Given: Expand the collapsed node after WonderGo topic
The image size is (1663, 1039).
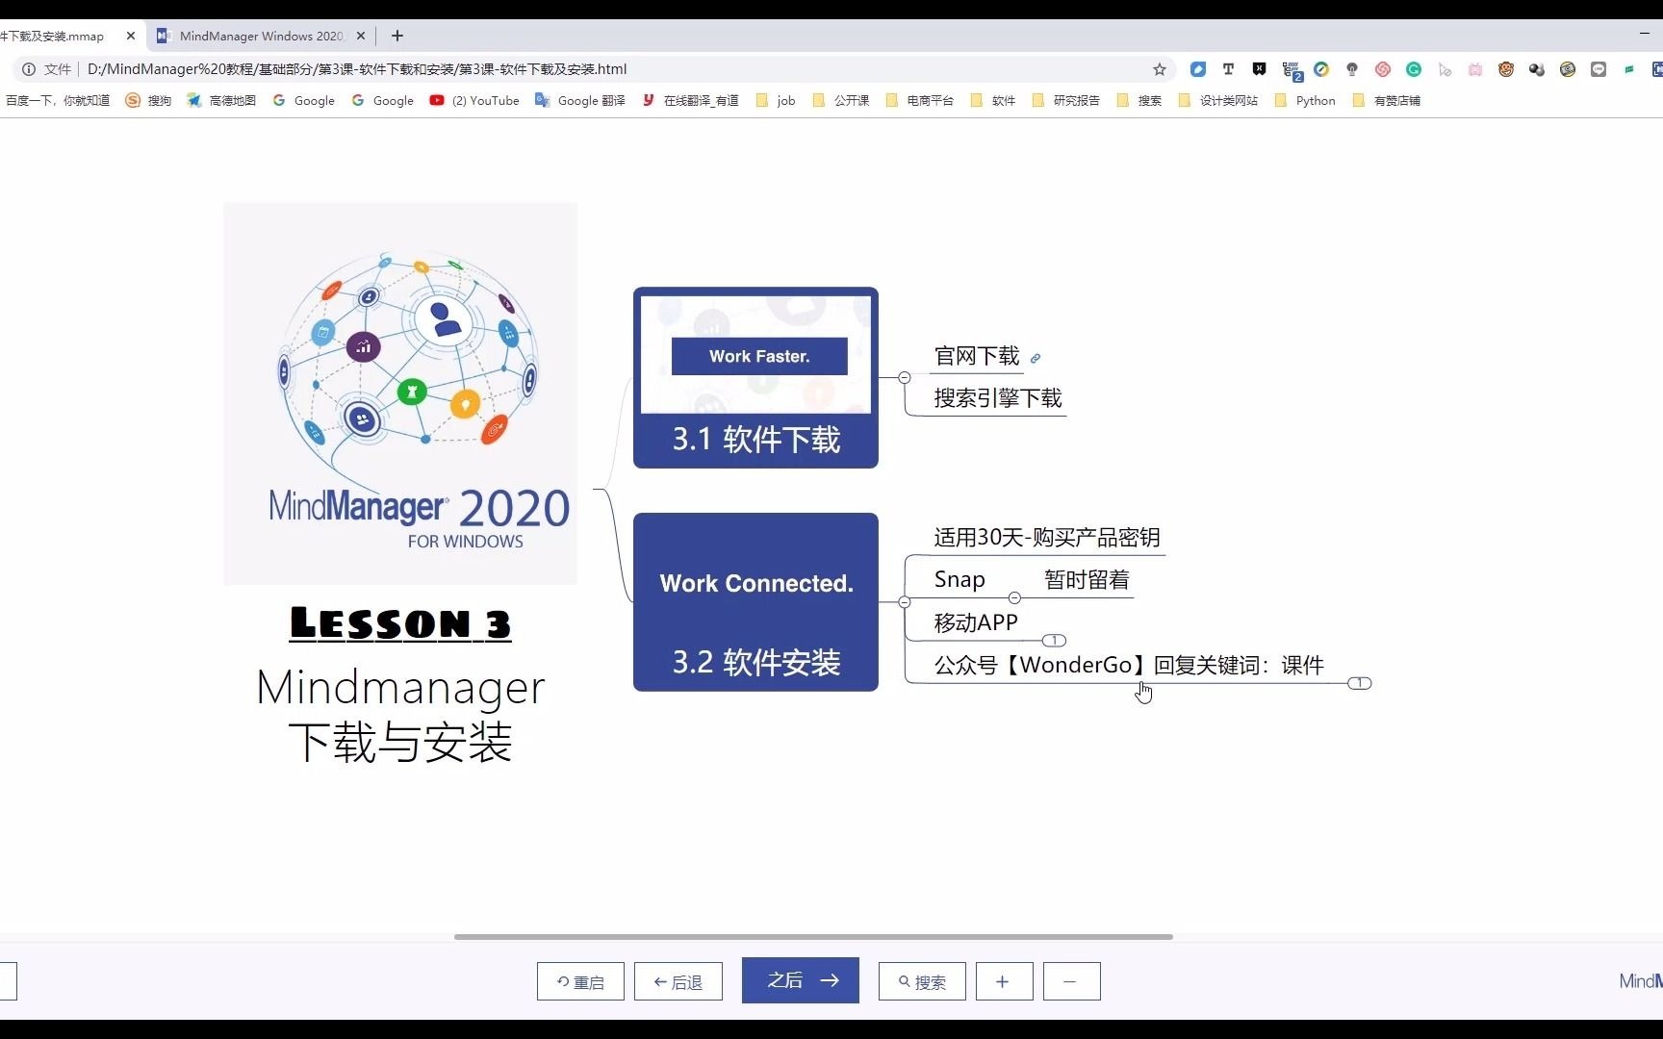Looking at the screenshot, I should click(x=1361, y=684).
